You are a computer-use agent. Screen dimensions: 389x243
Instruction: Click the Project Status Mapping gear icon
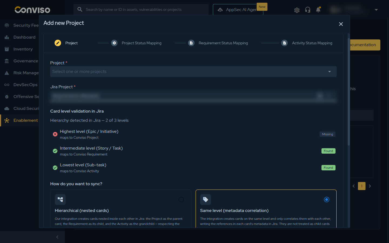[114, 43]
